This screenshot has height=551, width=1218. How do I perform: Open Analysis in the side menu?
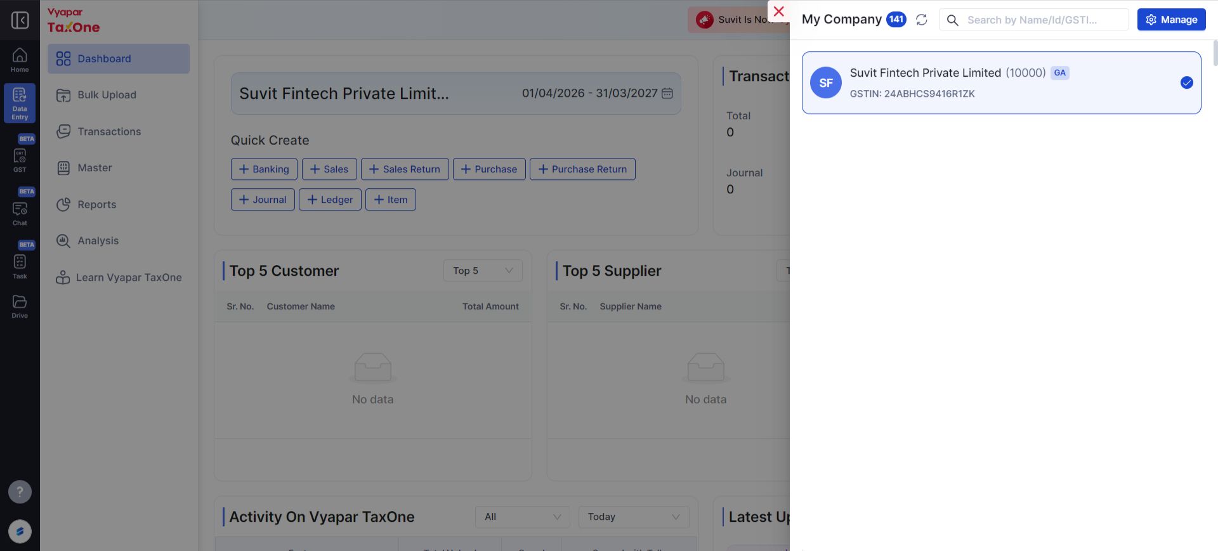[119, 241]
